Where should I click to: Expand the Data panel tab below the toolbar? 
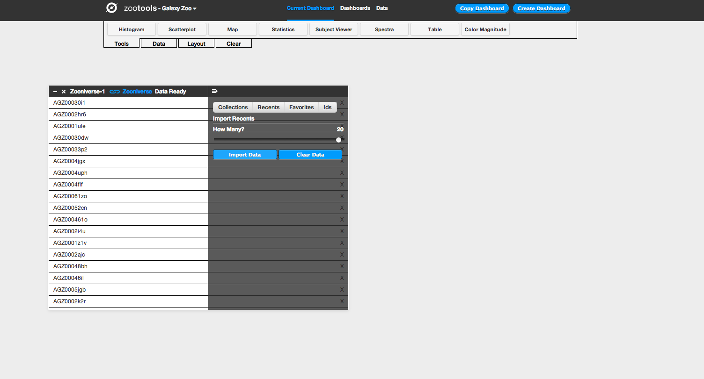click(159, 43)
